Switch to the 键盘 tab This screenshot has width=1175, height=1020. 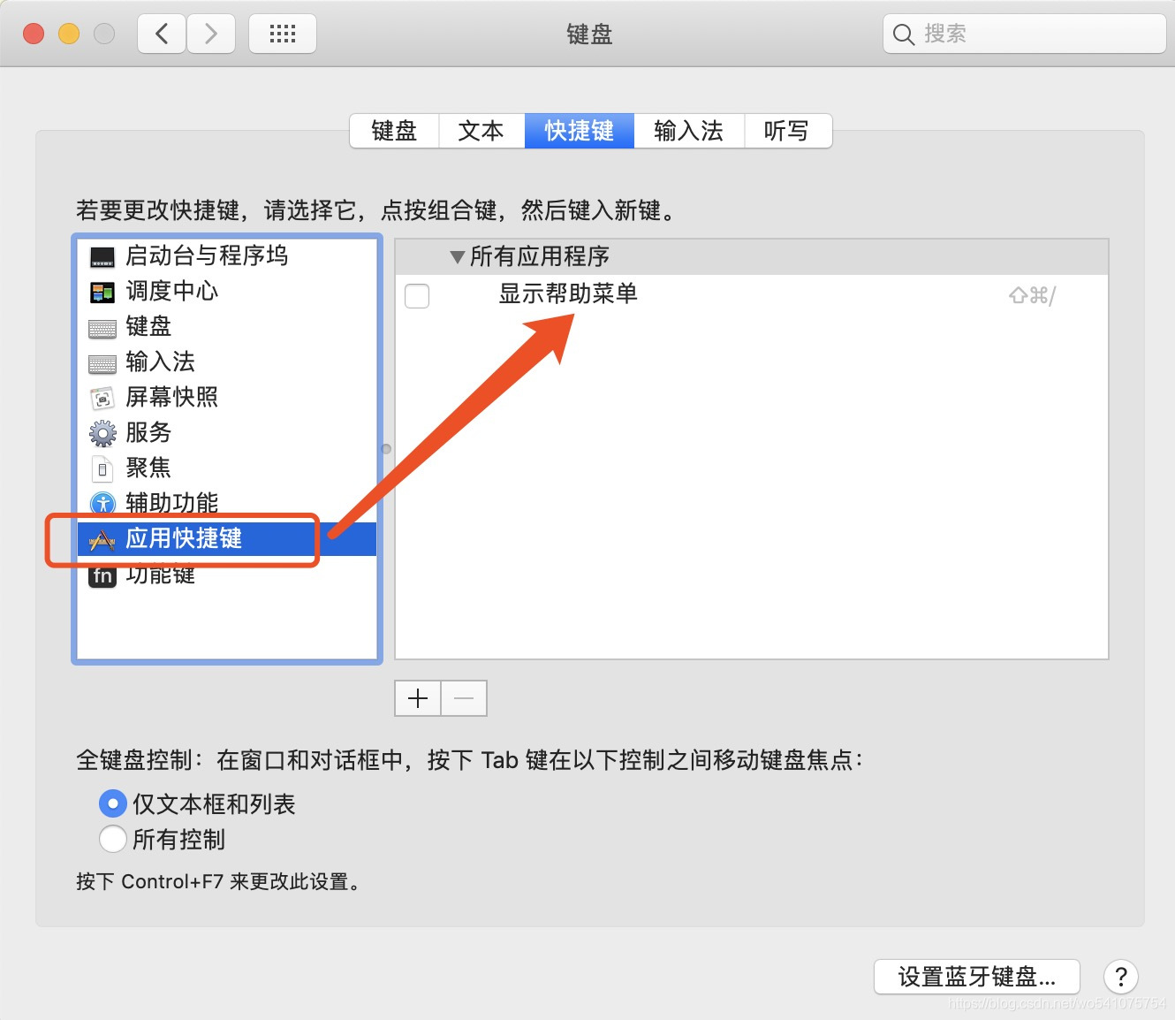point(394,131)
